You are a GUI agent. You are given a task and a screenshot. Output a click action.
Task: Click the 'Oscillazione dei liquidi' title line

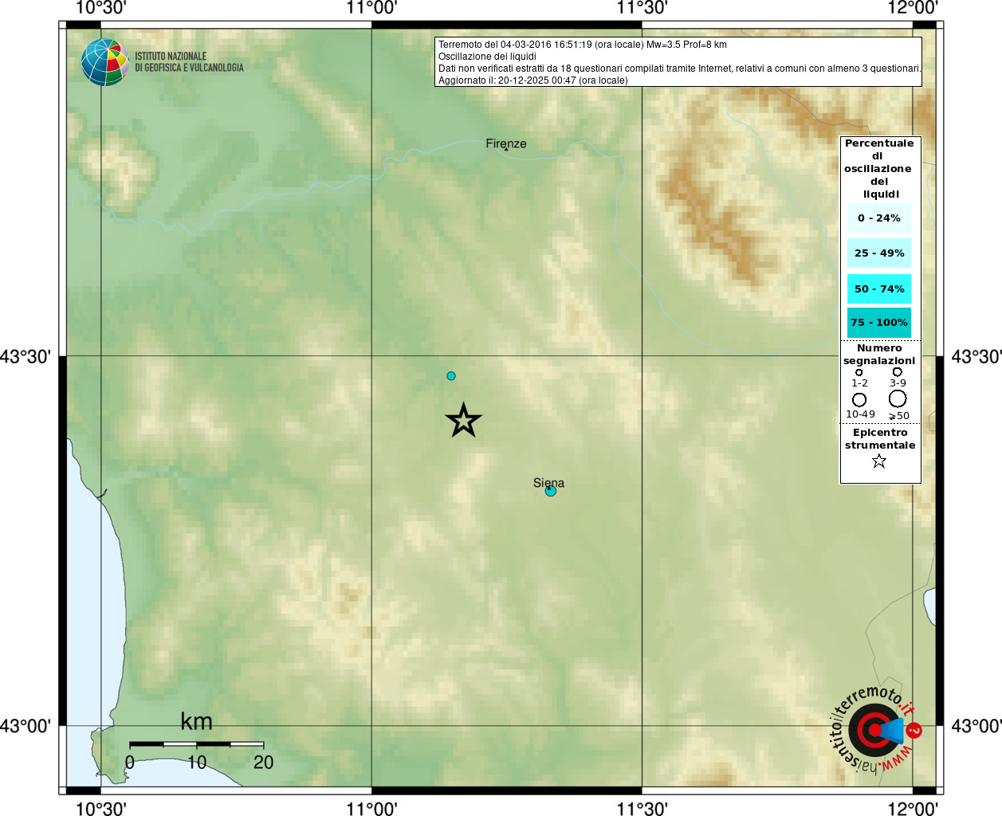click(487, 57)
